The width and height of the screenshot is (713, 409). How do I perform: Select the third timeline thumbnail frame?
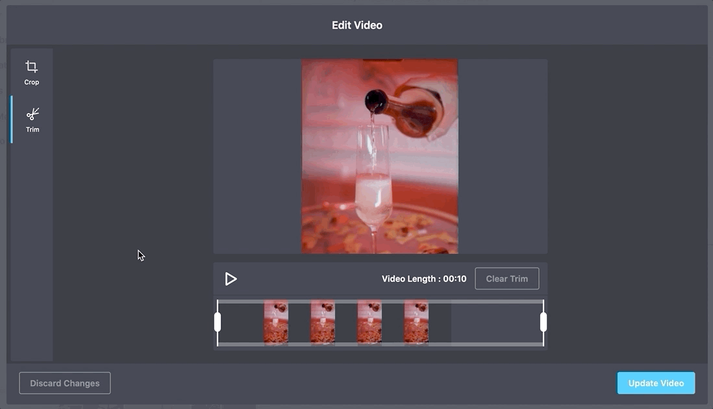click(369, 322)
